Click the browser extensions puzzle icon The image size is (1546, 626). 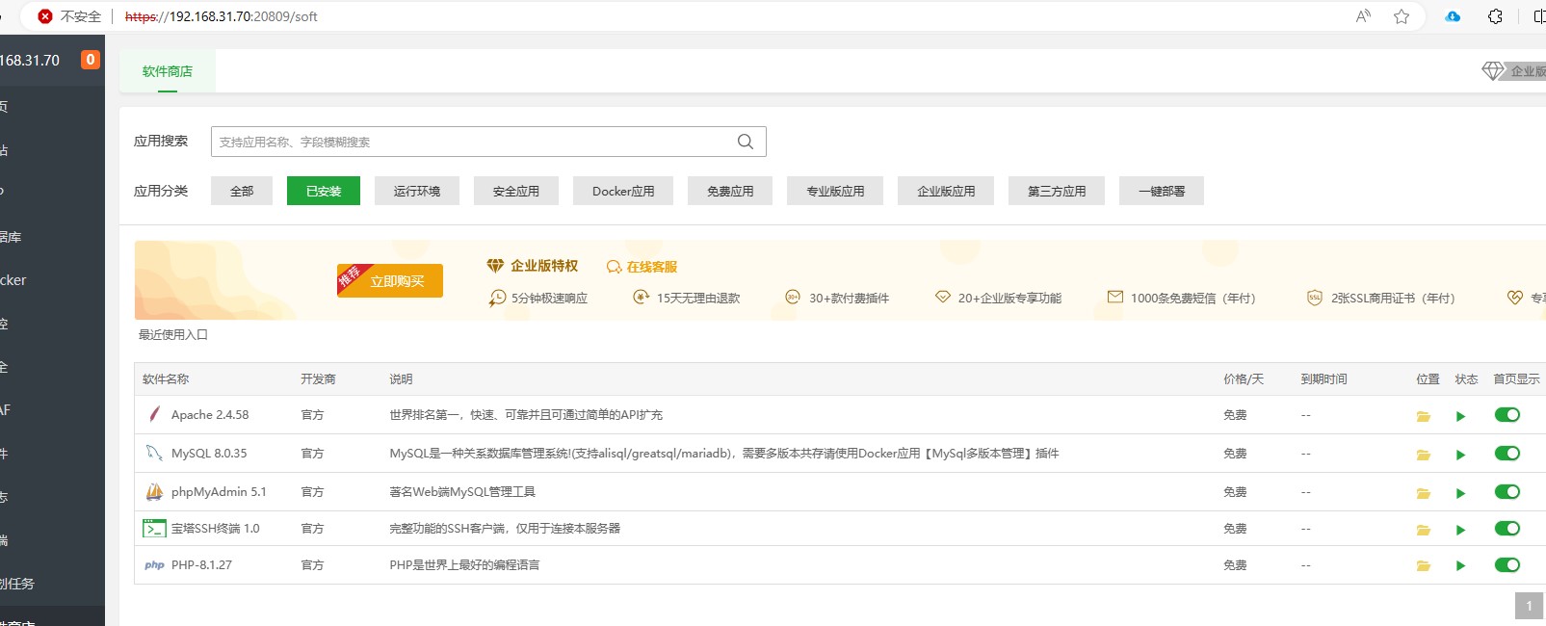pyautogui.click(x=1495, y=16)
